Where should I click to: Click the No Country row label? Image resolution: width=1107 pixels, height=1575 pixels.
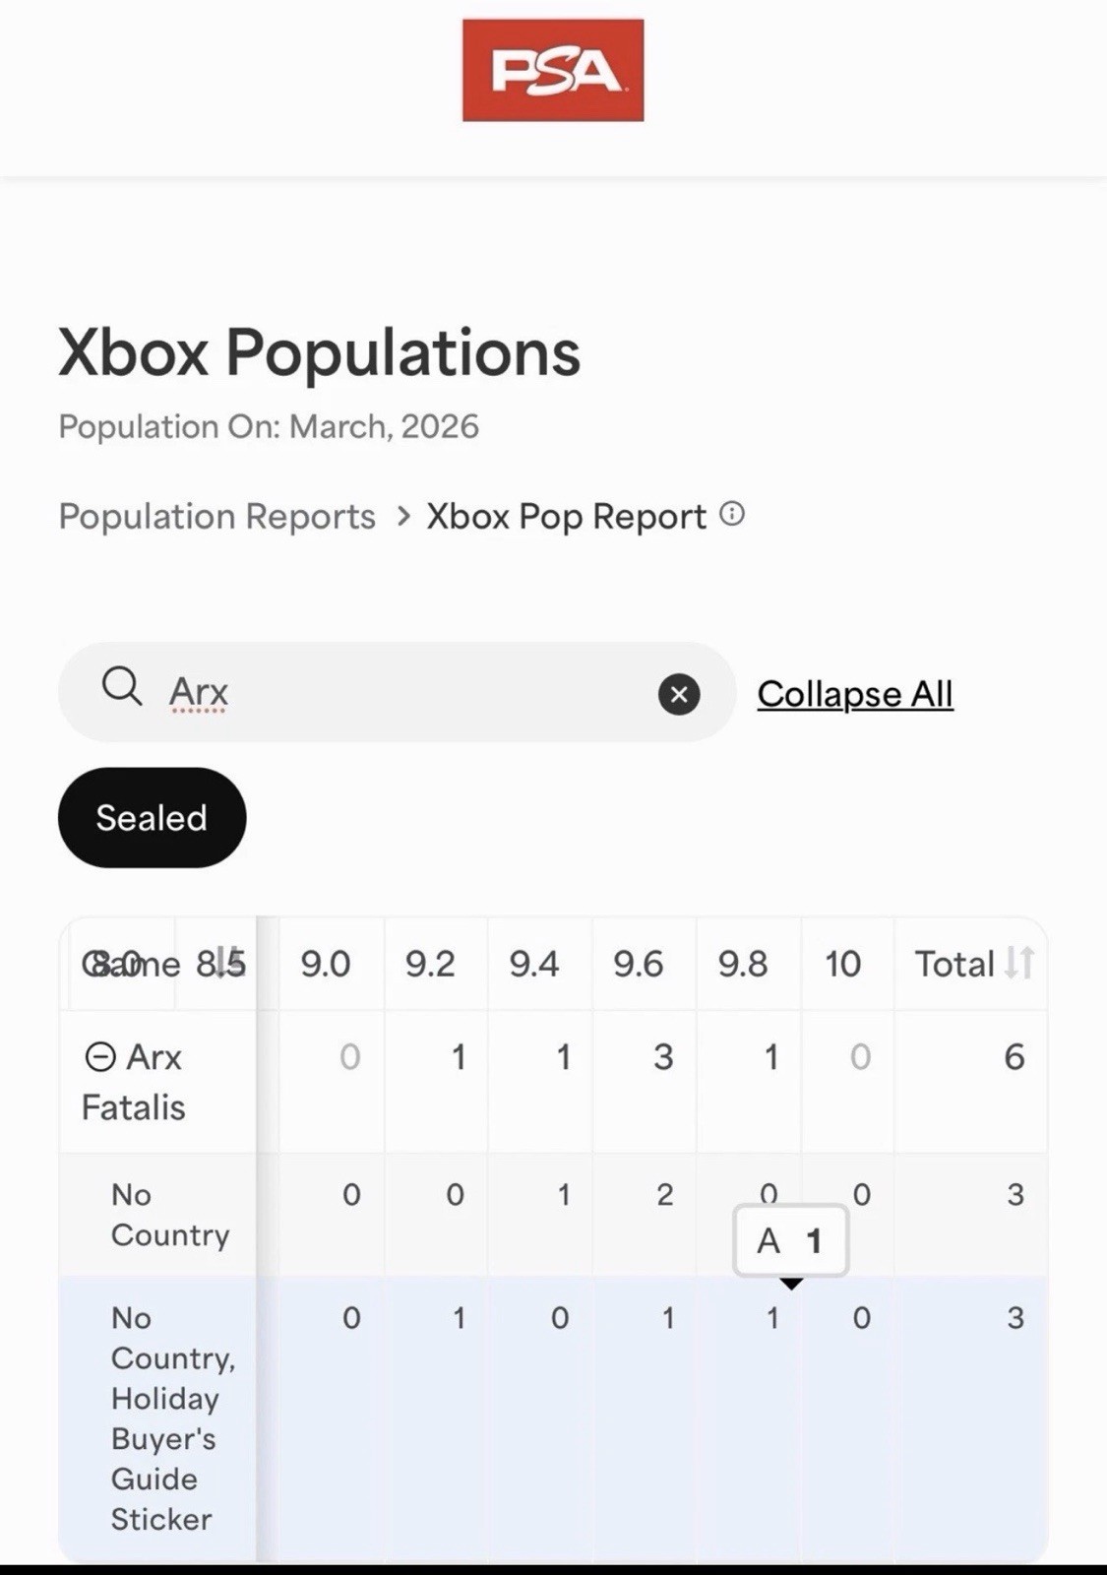click(x=170, y=1215)
